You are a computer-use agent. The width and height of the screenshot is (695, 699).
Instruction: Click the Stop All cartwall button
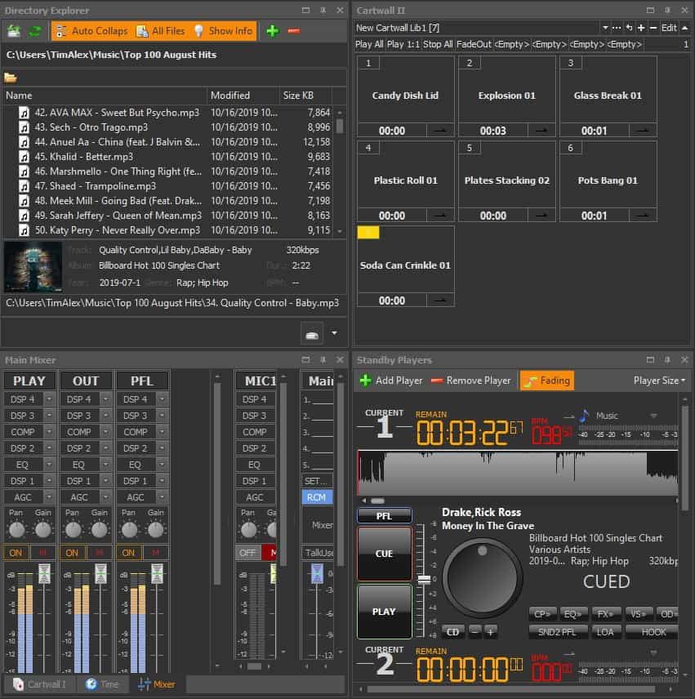pyautogui.click(x=437, y=44)
